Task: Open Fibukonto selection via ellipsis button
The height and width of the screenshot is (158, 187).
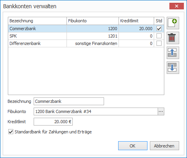Action: click(x=161, y=111)
